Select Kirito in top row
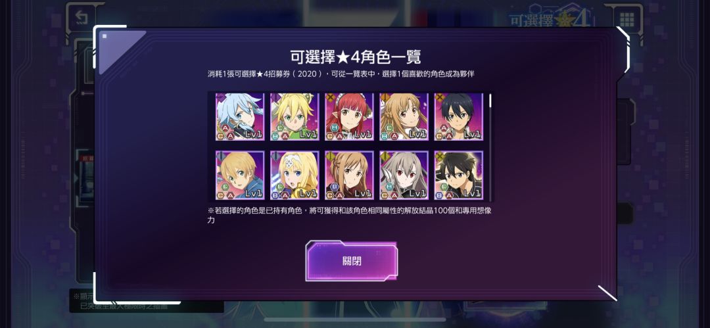710x328 pixels. [459, 117]
